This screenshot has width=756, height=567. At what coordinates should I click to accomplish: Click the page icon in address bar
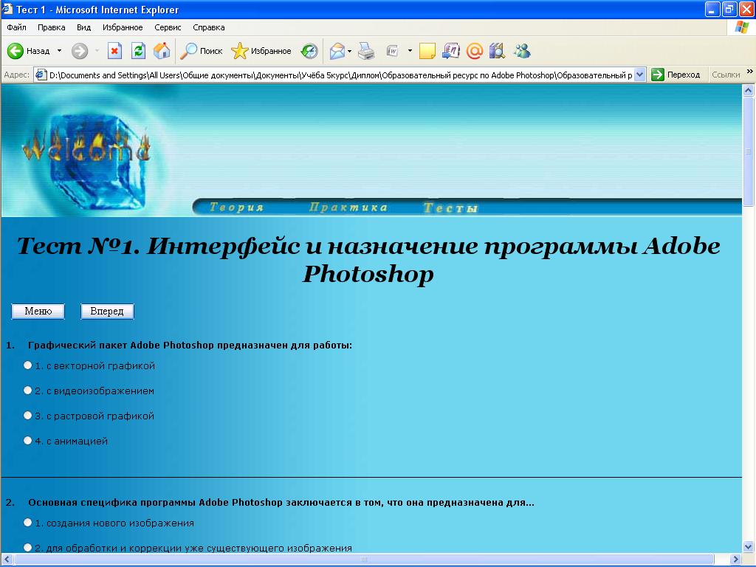pyautogui.click(x=41, y=75)
